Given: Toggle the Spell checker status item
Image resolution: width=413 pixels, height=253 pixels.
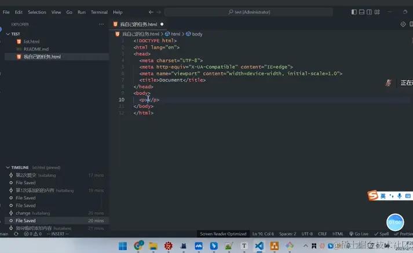Looking at the screenshot, I should (x=381, y=234).
